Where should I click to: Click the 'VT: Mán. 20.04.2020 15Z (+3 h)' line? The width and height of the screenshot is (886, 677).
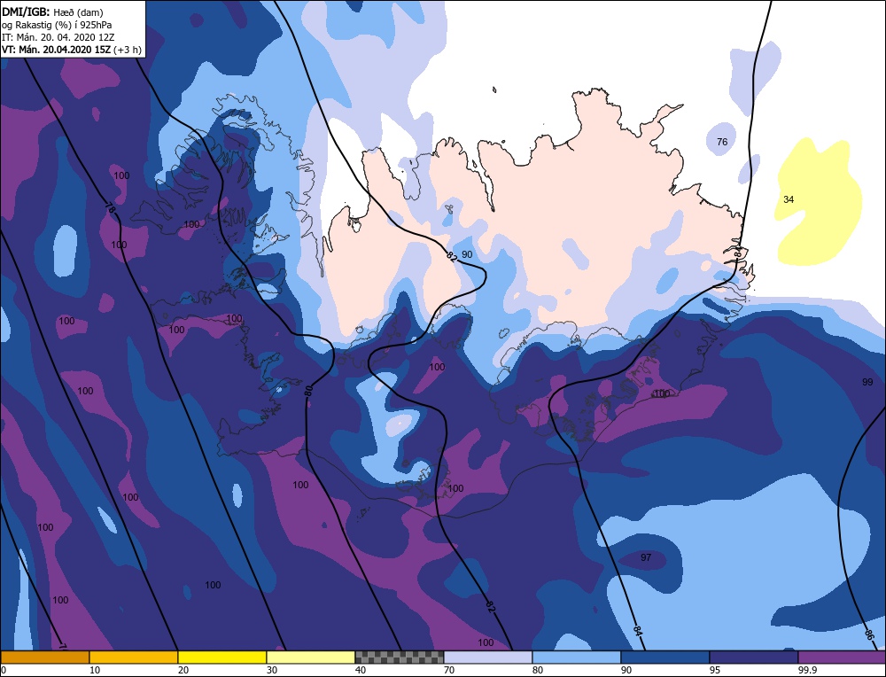coord(71,49)
